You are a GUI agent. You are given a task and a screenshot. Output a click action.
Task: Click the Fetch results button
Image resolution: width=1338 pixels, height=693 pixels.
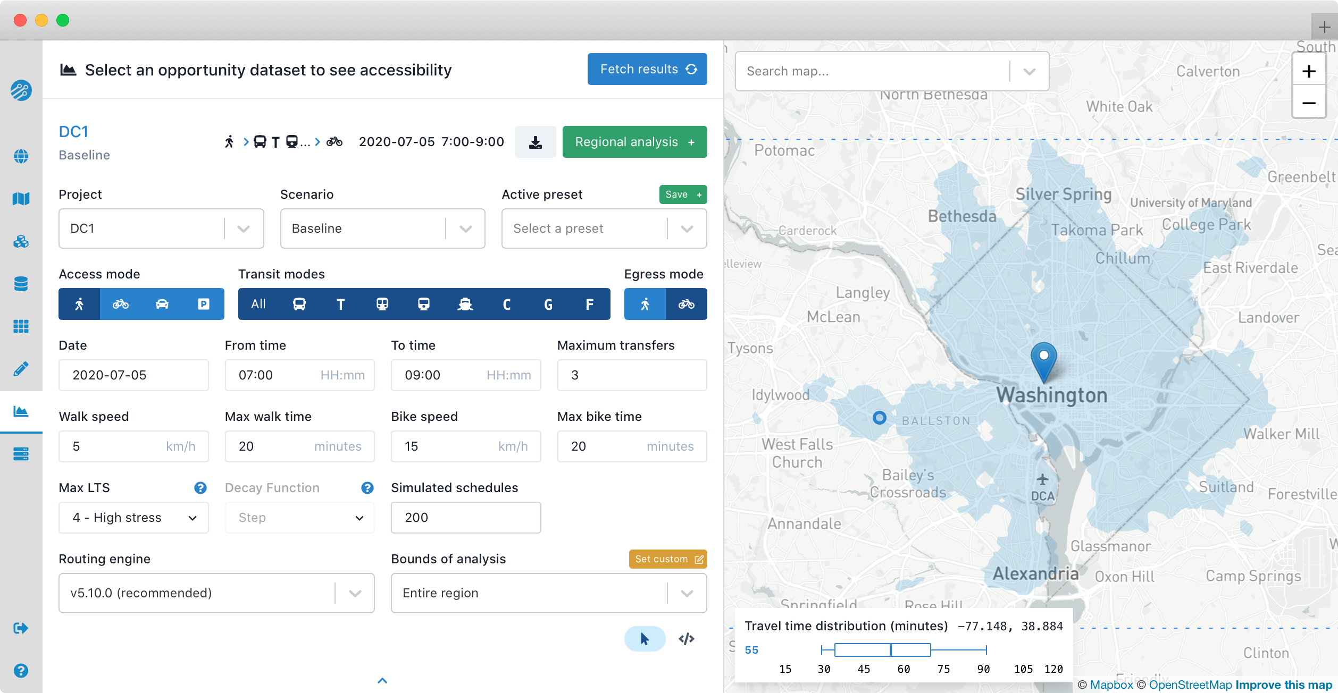tap(647, 69)
